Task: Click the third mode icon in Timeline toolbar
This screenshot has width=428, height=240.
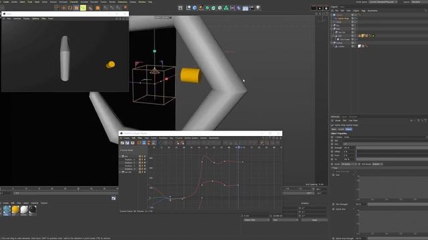Action: coord(132,143)
